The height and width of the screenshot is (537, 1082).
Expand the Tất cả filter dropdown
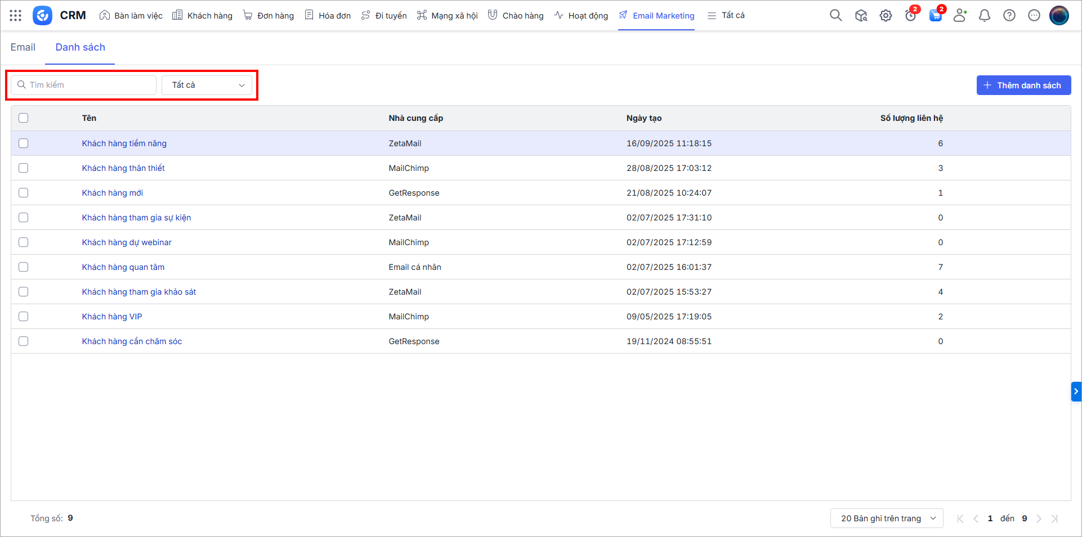(207, 85)
